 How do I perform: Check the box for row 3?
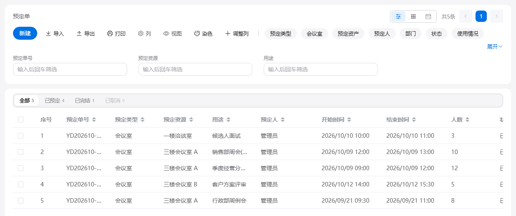[x=21, y=168]
